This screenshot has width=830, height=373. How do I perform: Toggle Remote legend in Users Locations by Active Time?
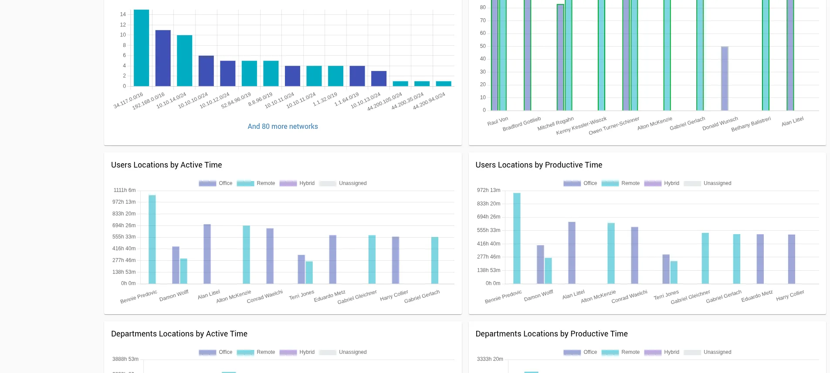(x=256, y=183)
